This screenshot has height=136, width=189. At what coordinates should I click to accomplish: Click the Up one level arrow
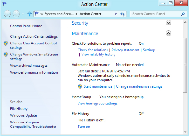pyautogui.click(x=30, y=14)
